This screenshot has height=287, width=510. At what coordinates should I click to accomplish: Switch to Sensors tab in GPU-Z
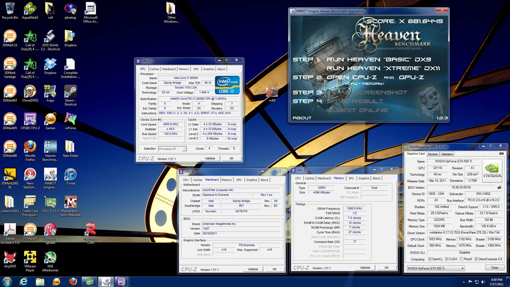pyautogui.click(x=433, y=154)
